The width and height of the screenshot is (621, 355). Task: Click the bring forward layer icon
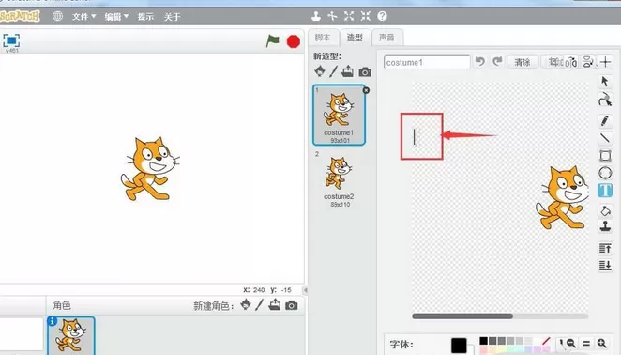pos(605,249)
